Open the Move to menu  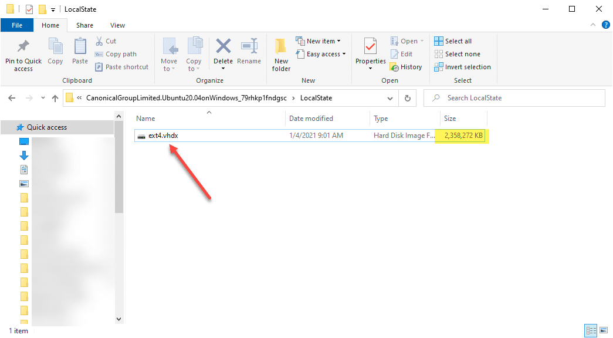click(169, 55)
